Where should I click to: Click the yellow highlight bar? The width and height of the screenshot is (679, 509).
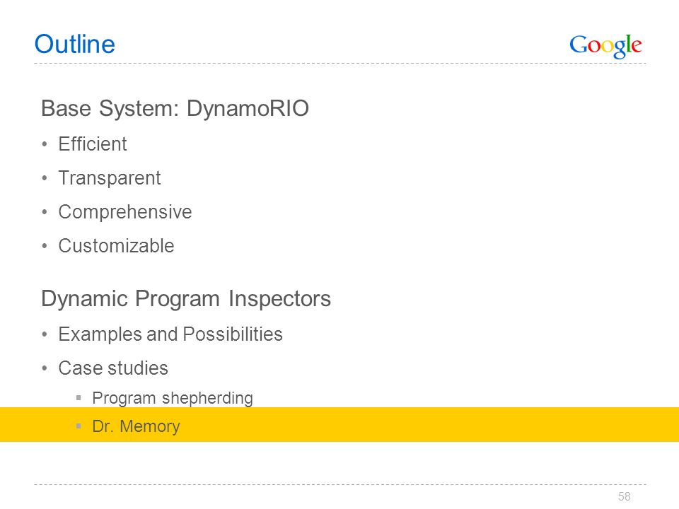(x=339, y=425)
